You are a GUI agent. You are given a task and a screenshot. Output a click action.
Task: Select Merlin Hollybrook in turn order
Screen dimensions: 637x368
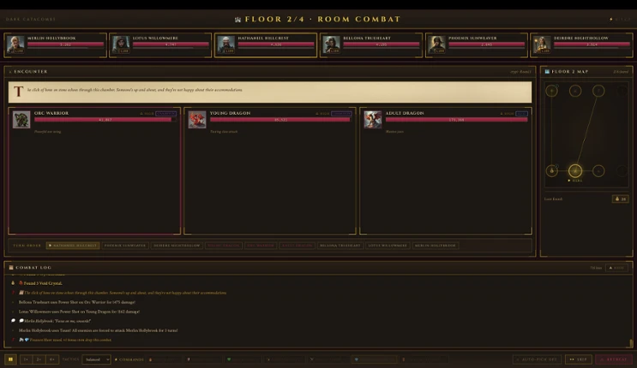coord(436,246)
